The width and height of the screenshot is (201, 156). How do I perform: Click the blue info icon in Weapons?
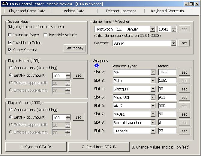(97, 66)
